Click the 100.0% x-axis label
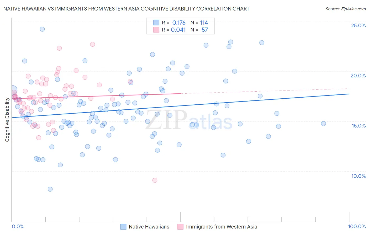 point(357,226)
